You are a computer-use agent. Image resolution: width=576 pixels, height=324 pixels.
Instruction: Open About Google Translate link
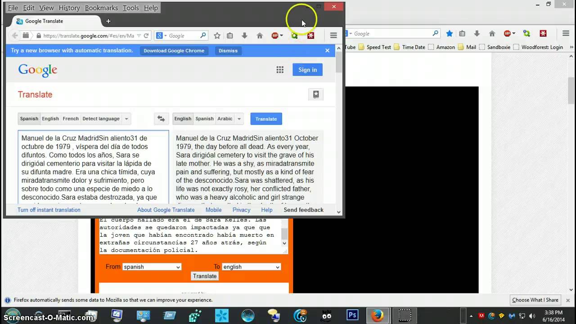tap(166, 210)
